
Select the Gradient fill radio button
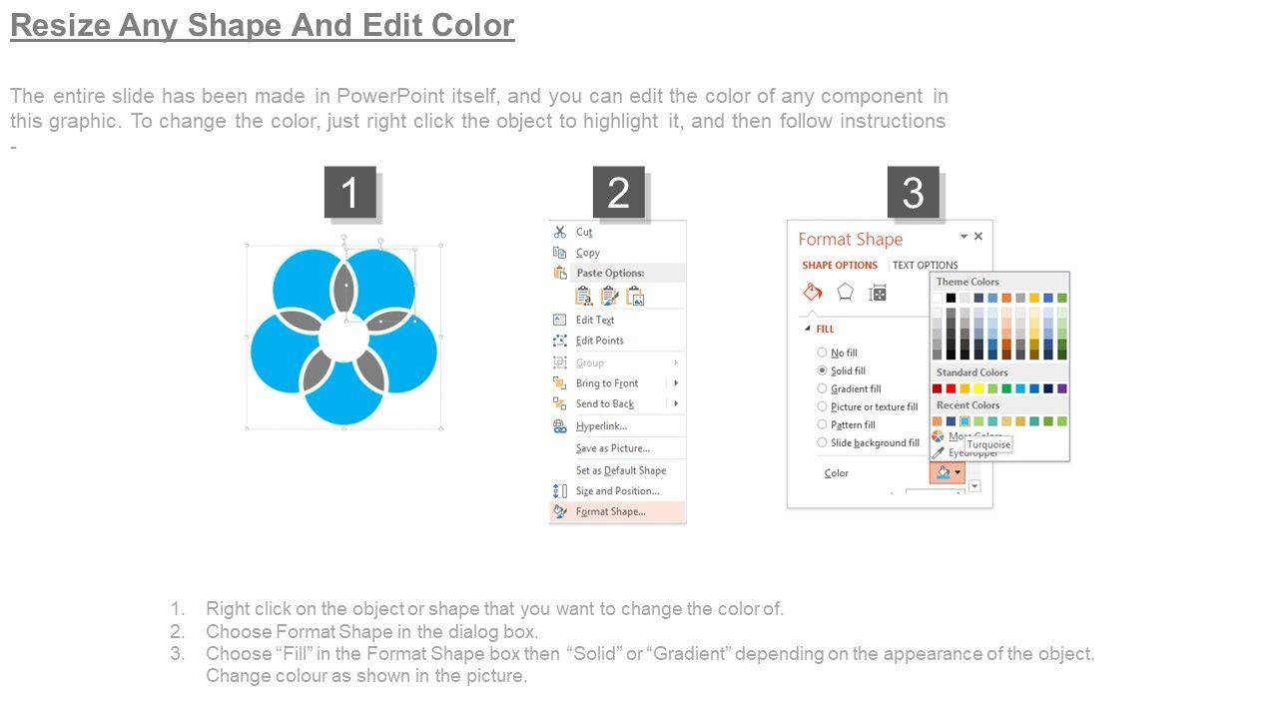[x=822, y=388]
